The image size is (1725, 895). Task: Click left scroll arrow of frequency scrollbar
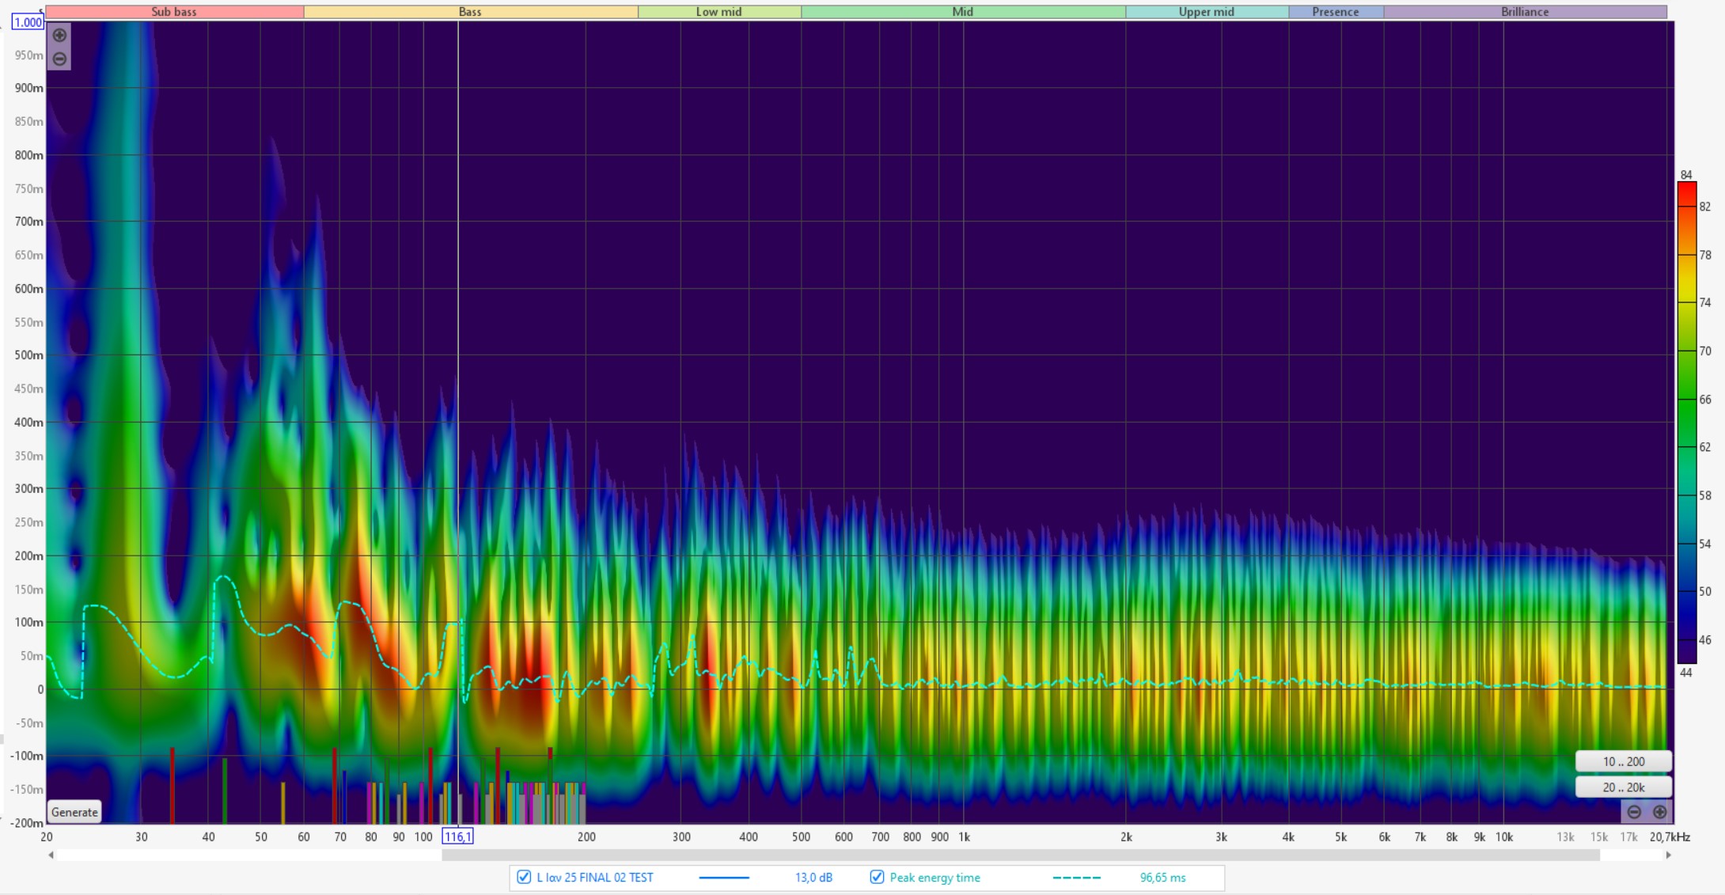[x=51, y=855]
